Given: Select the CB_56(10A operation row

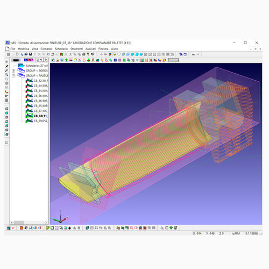Looking at the screenshot, I should pyautogui.click(x=37, y=96).
